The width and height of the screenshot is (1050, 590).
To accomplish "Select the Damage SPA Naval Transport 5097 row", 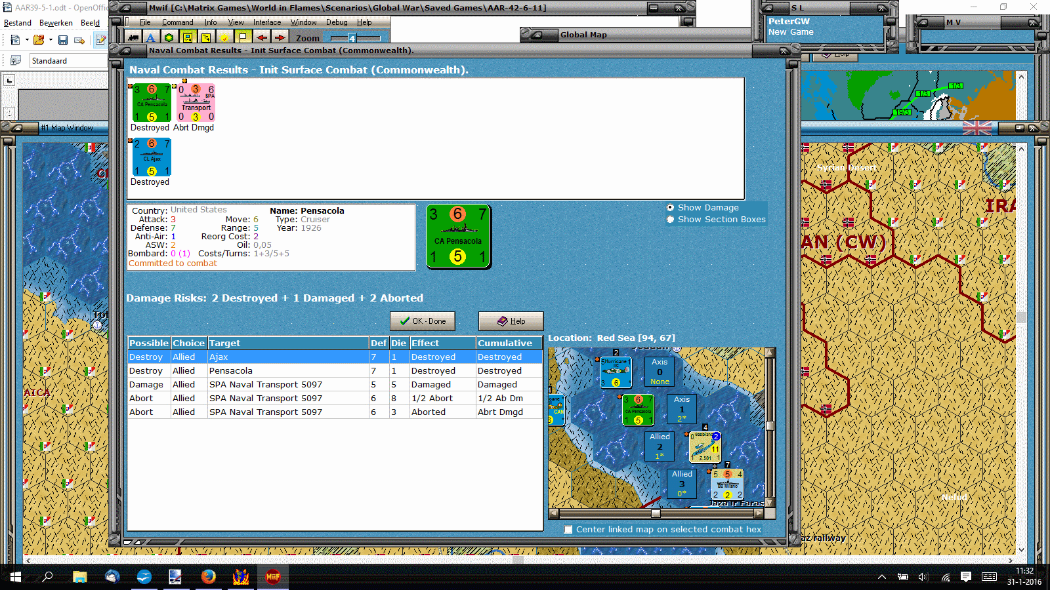I will click(x=335, y=385).
